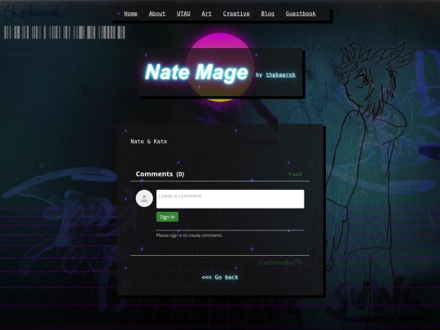Image resolution: width=440 pixels, height=330 pixels.
Task: Open the Home navigation link
Action: coord(130,14)
